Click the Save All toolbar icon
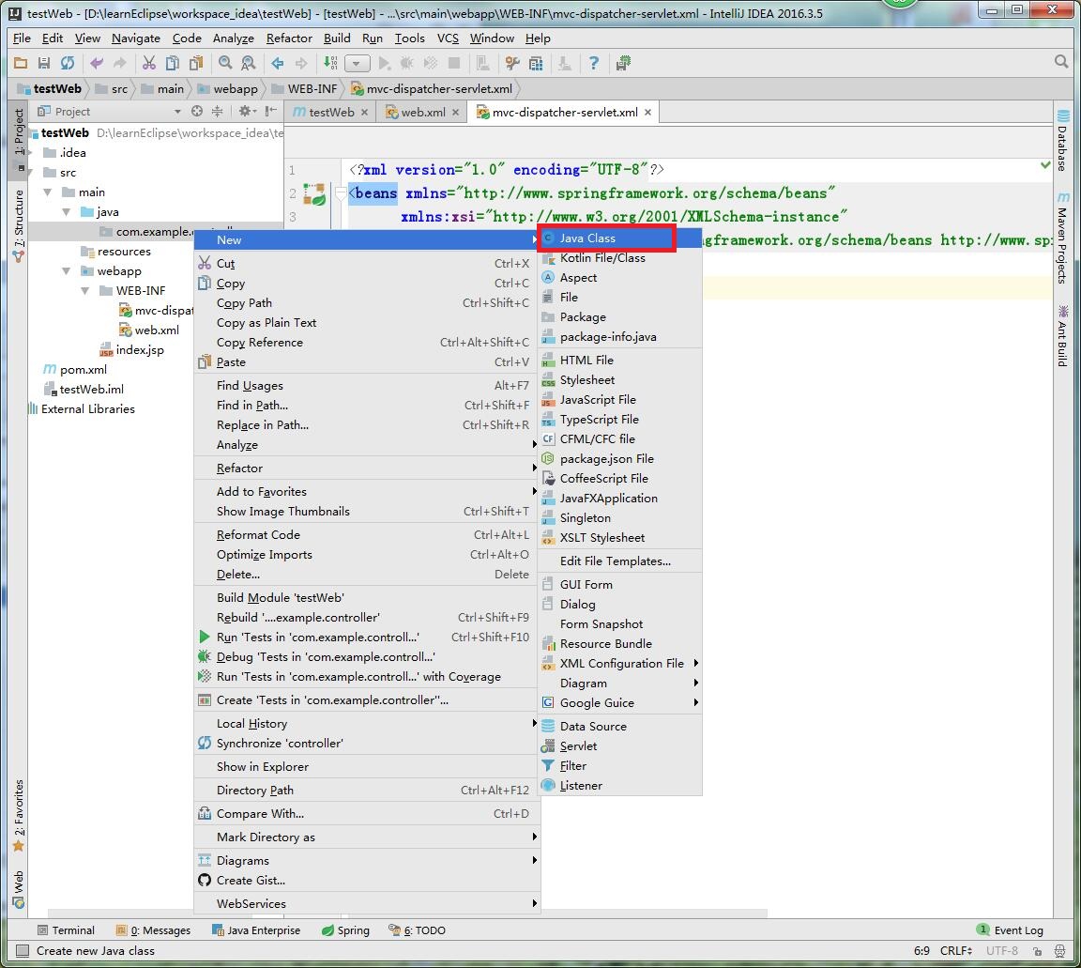Image resolution: width=1081 pixels, height=968 pixels. tap(43, 64)
